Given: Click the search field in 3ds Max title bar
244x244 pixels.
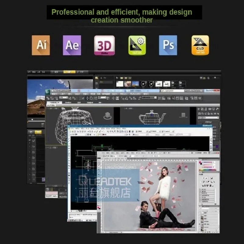Looking at the screenshot, I should tap(172, 91).
